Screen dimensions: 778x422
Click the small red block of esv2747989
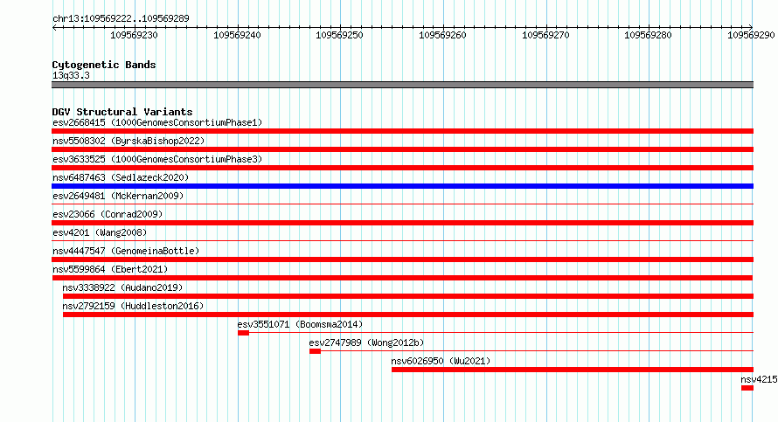click(315, 351)
